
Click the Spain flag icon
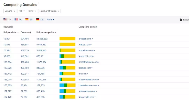[27, 19]
